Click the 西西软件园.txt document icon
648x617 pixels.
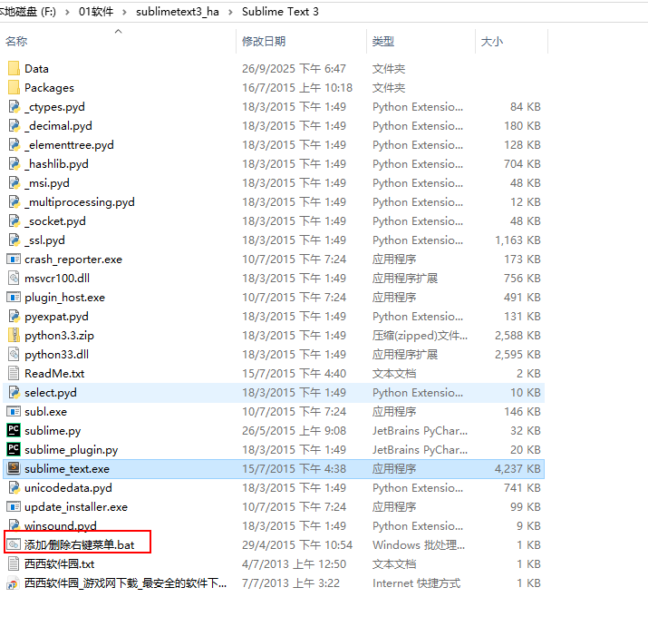[14, 563]
